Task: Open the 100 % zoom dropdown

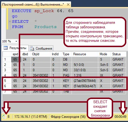Action: point(16,41)
